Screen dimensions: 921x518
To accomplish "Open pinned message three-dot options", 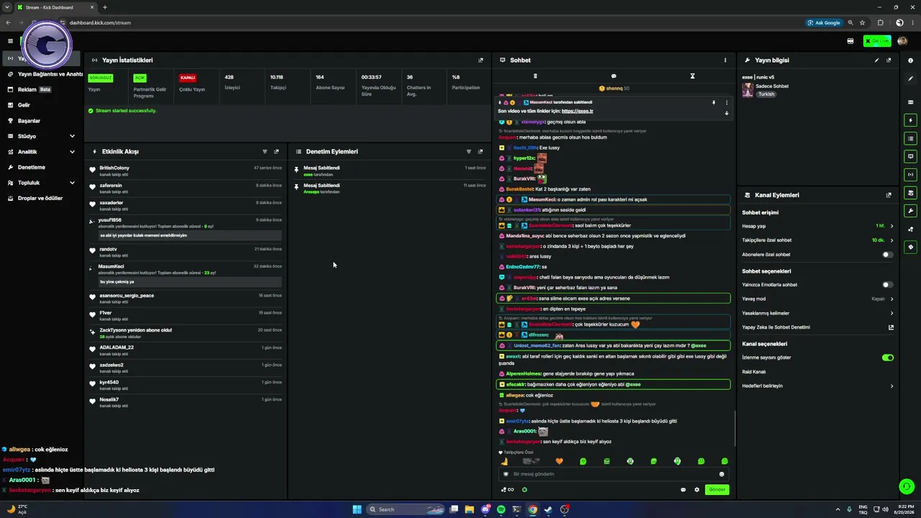I will tap(726, 103).
